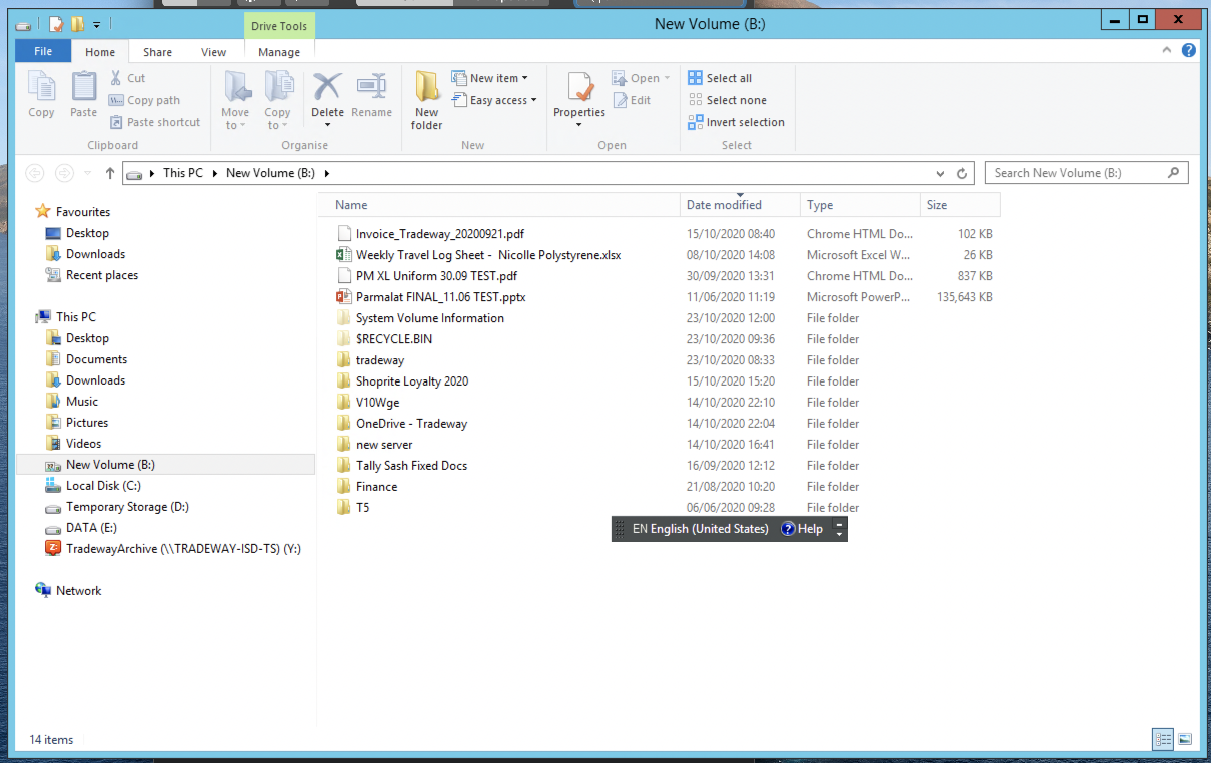Screen dimensions: 1211x763
Task: Click Select all in the Select group
Action: 720,78
